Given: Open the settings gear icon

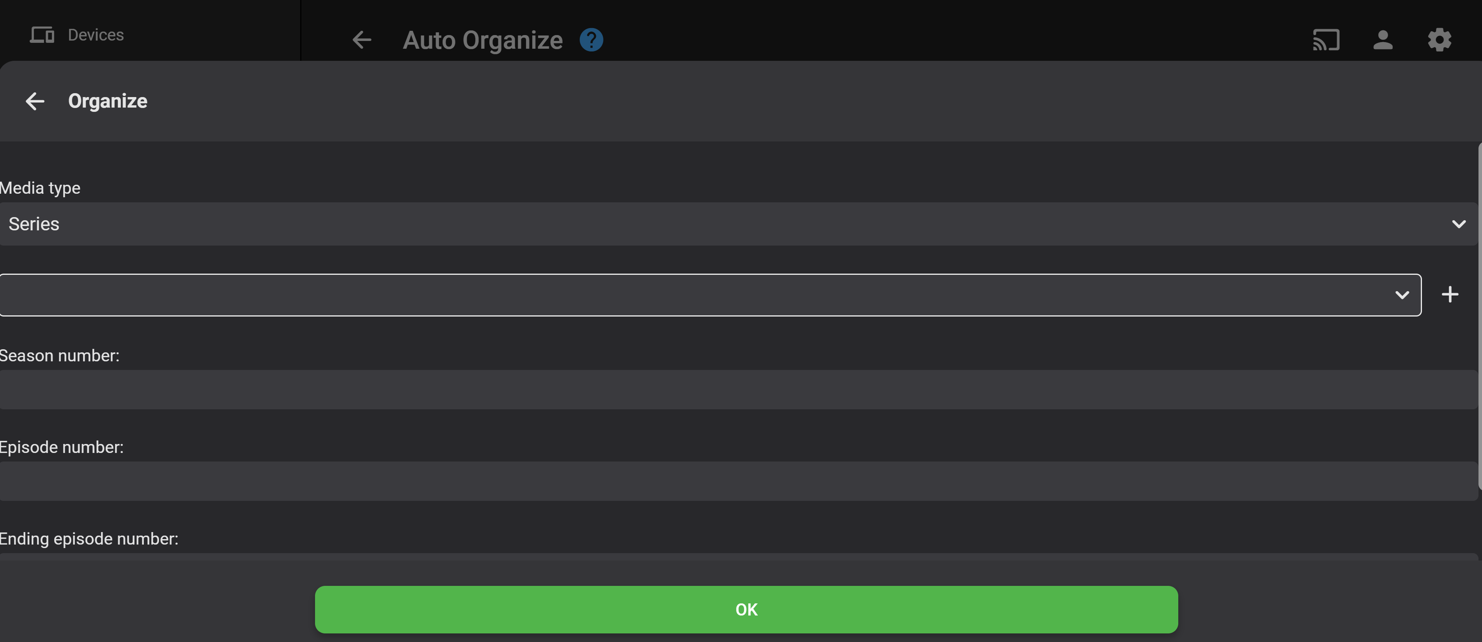Looking at the screenshot, I should point(1440,40).
